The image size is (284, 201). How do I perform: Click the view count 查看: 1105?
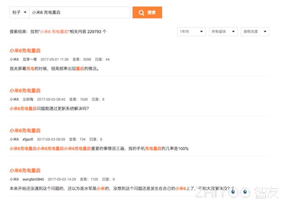click(x=89, y=179)
